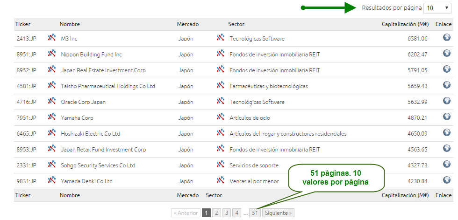Viewport: 458px width, 220px height.
Task: Open the Resultados por página dropdown
Action: coord(437,8)
